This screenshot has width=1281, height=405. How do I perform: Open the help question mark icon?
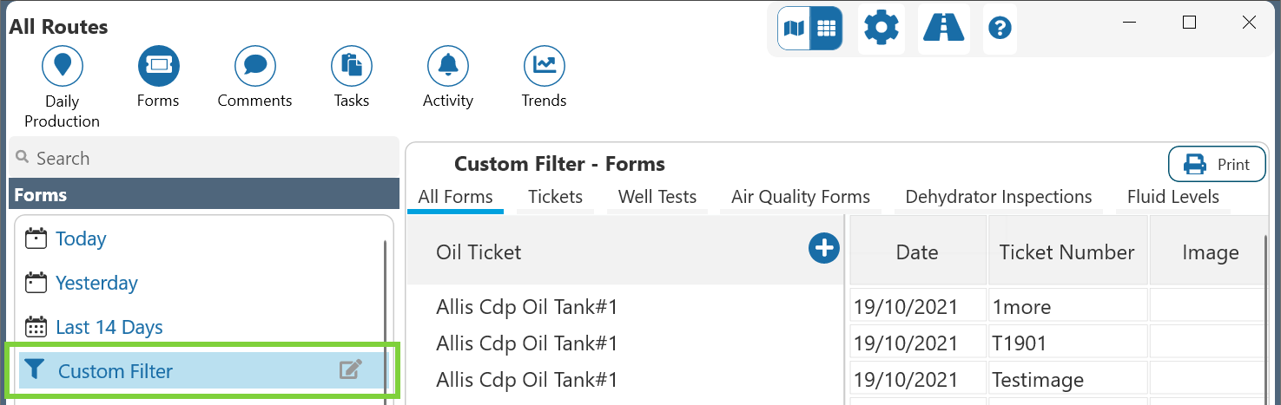point(1000,29)
